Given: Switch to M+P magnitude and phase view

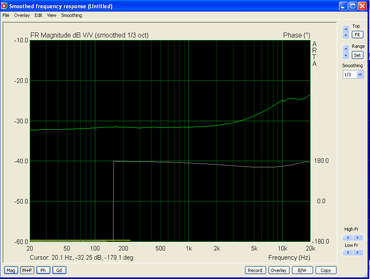Looking at the screenshot, I should (x=27, y=270).
